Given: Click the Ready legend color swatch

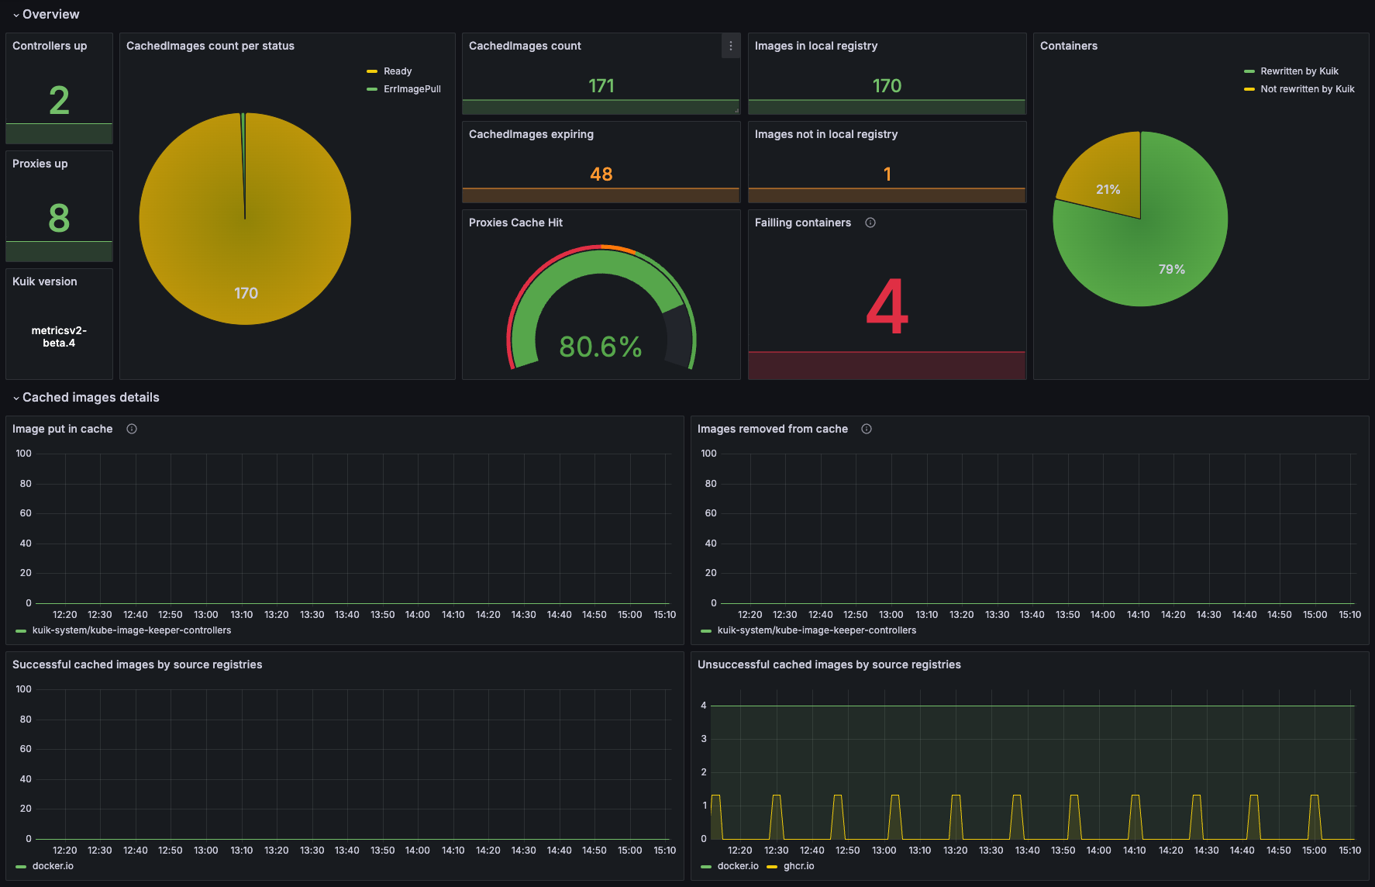Looking at the screenshot, I should (372, 71).
